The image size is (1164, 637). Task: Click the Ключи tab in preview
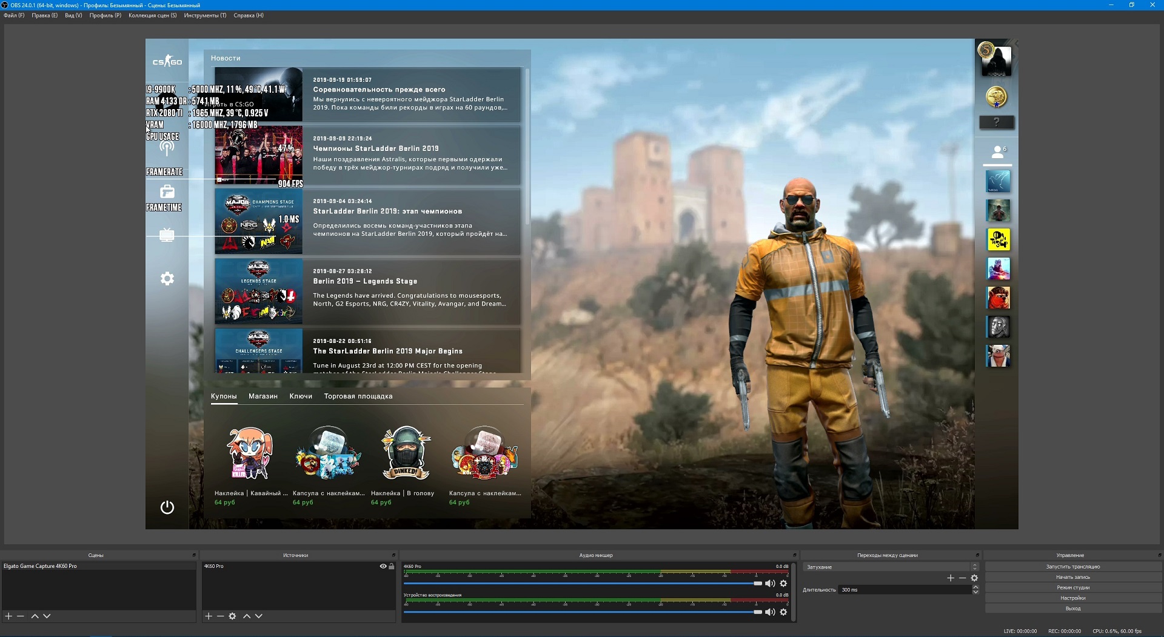point(301,396)
